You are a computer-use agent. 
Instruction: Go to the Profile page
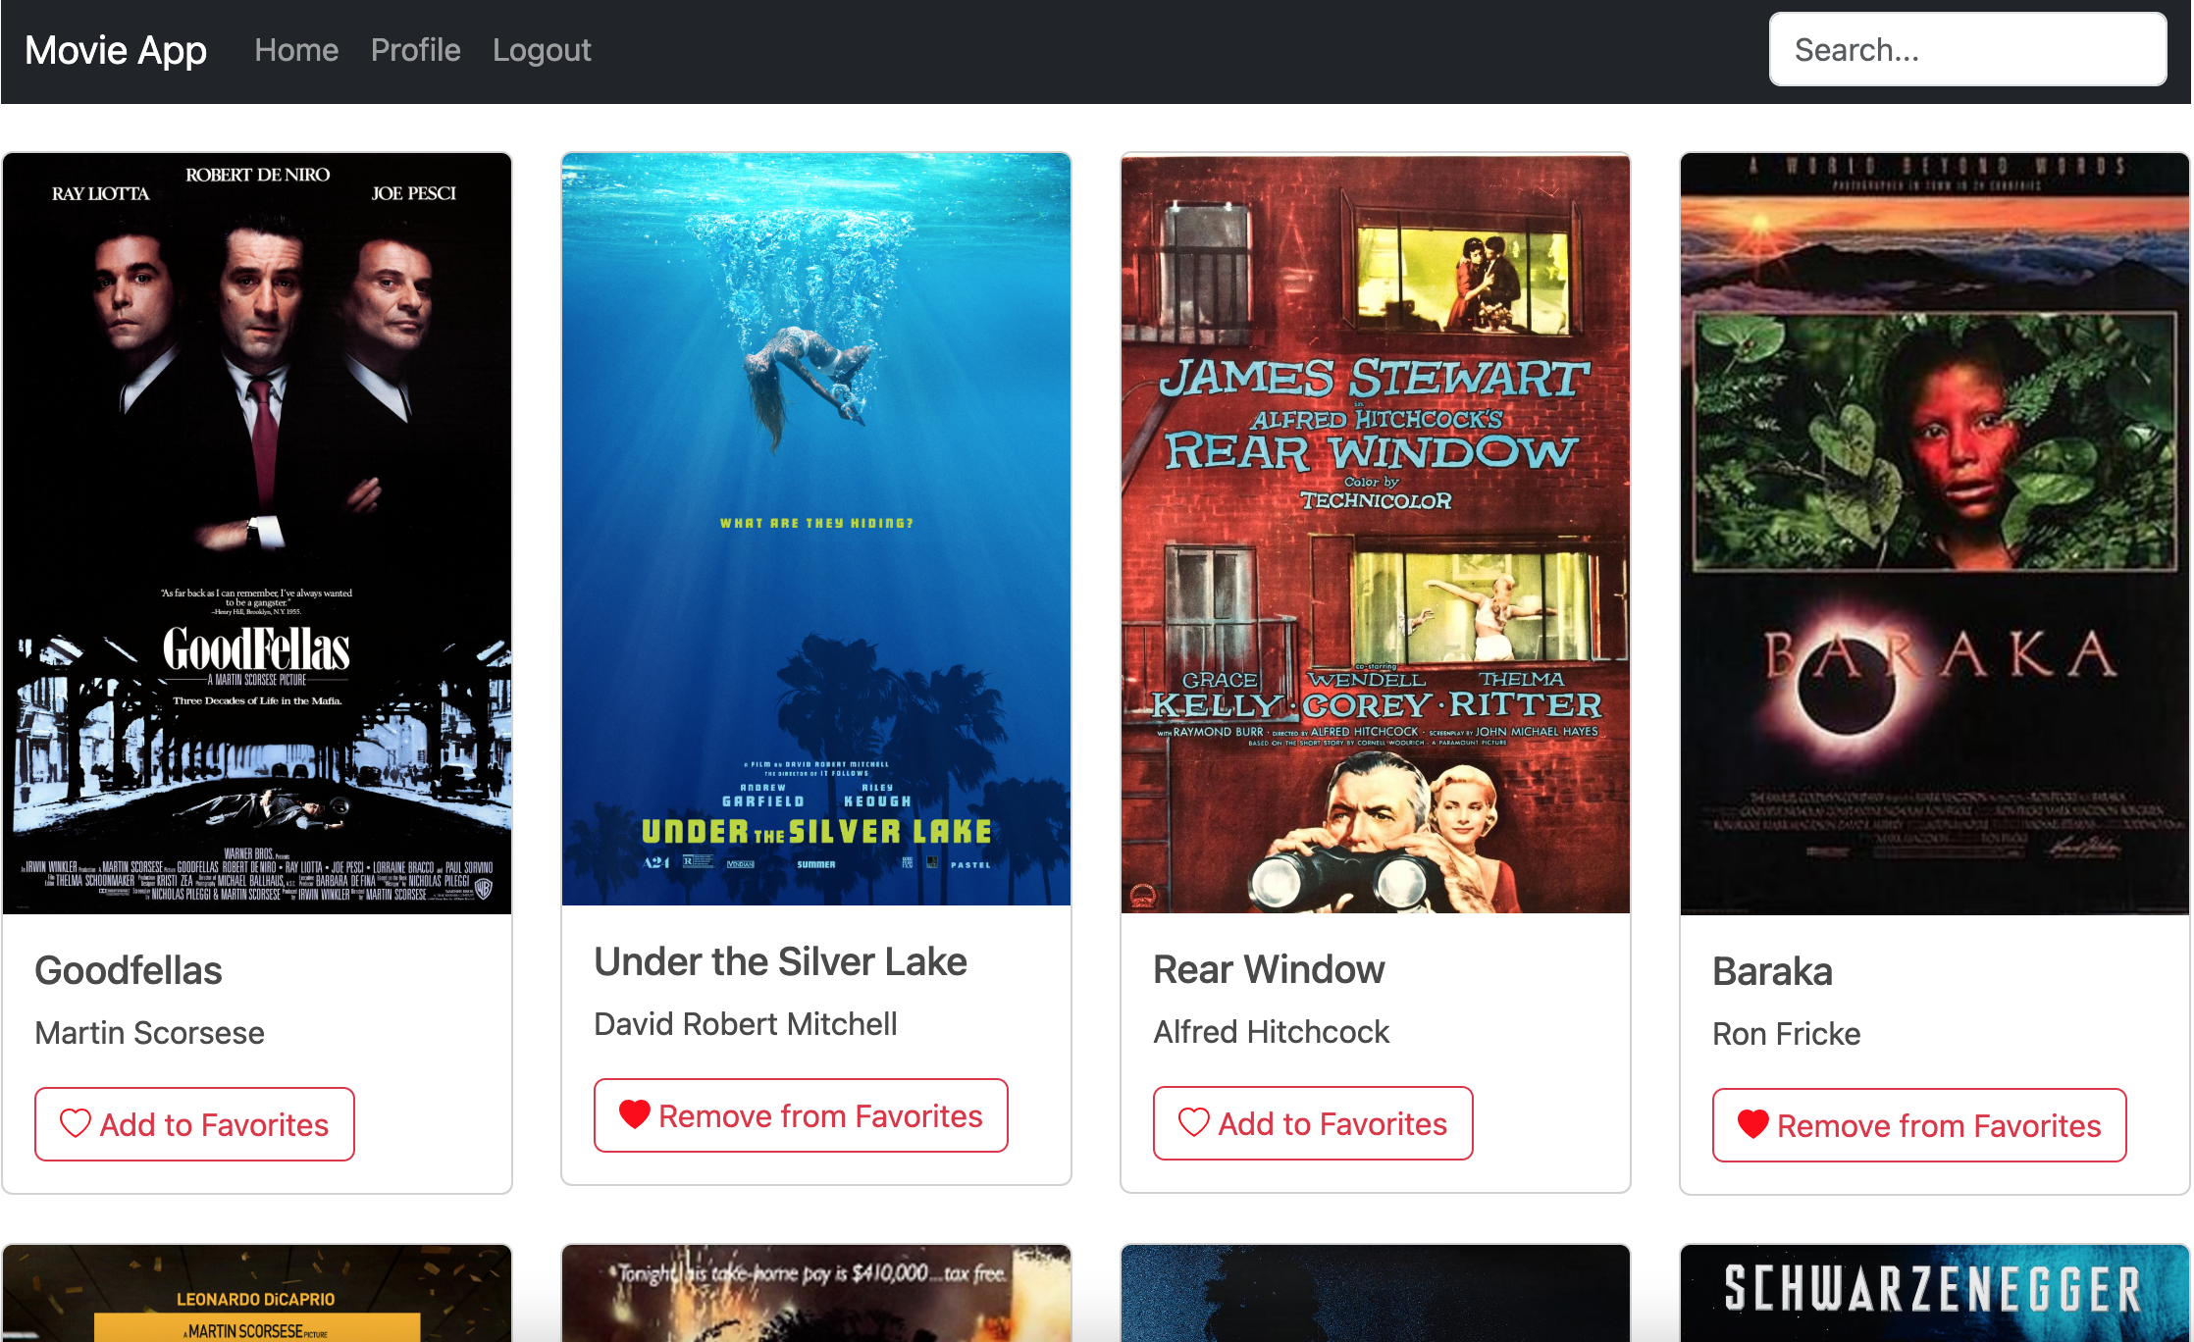[x=415, y=50]
